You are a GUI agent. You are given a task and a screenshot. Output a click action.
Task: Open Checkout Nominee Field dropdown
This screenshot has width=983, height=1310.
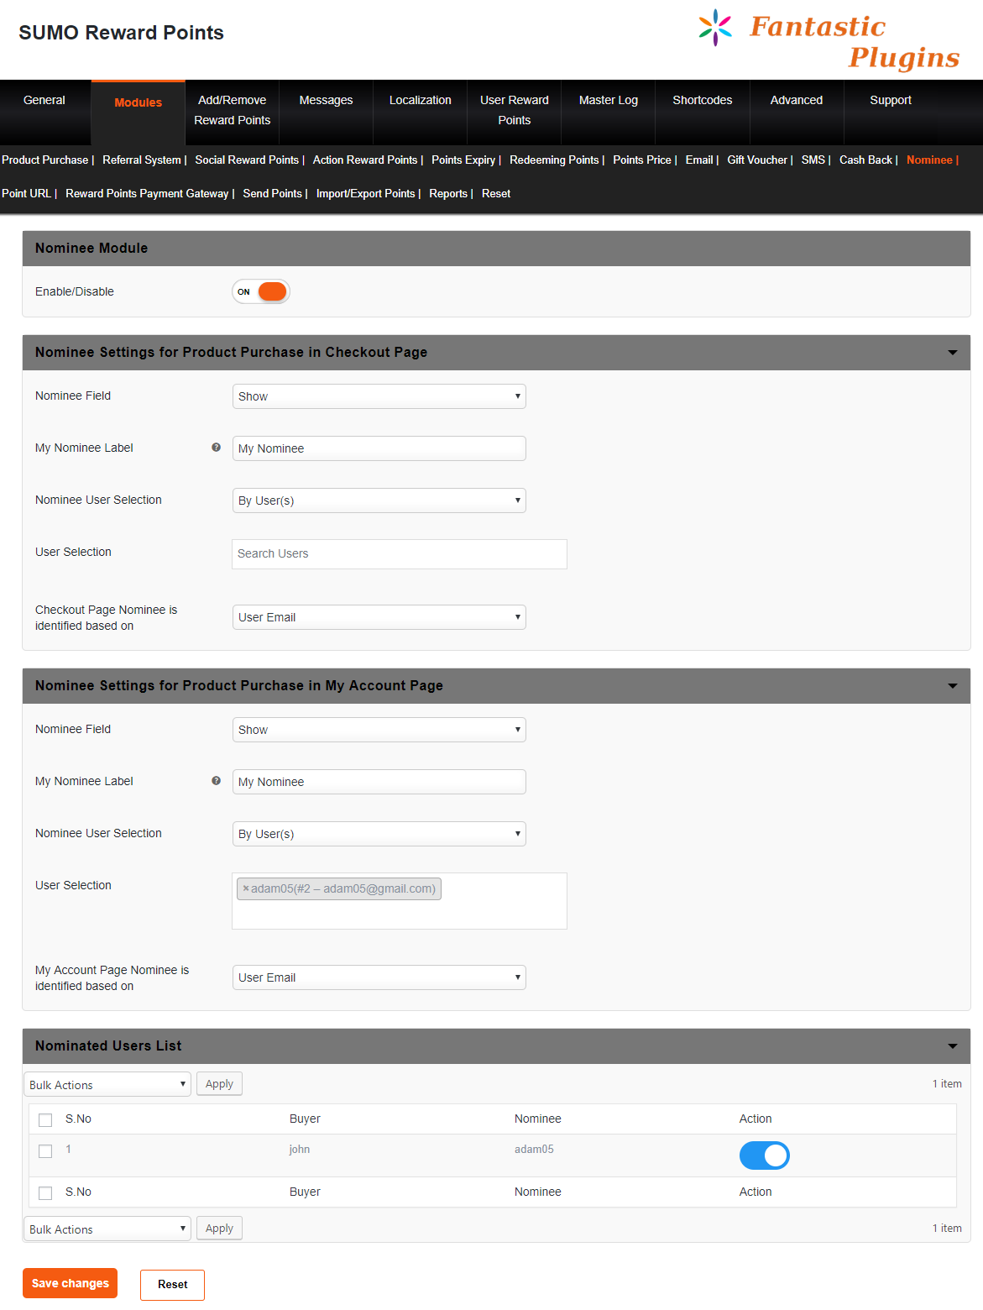(x=379, y=396)
